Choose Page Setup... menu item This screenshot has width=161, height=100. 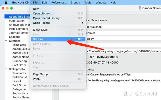[x=58, y=74]
